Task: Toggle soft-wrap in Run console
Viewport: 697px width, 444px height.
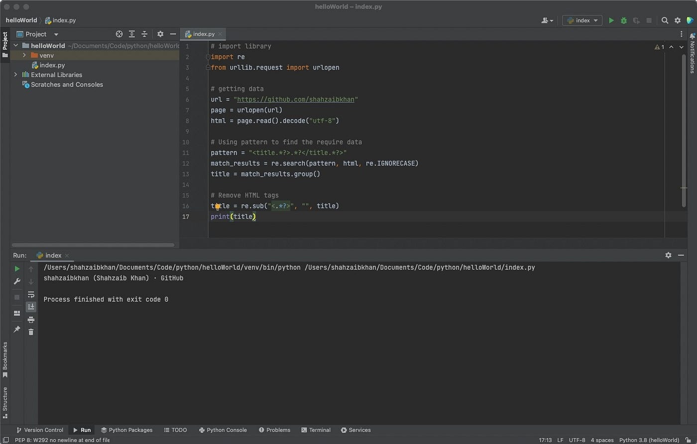Action: (x=31, y=294)
